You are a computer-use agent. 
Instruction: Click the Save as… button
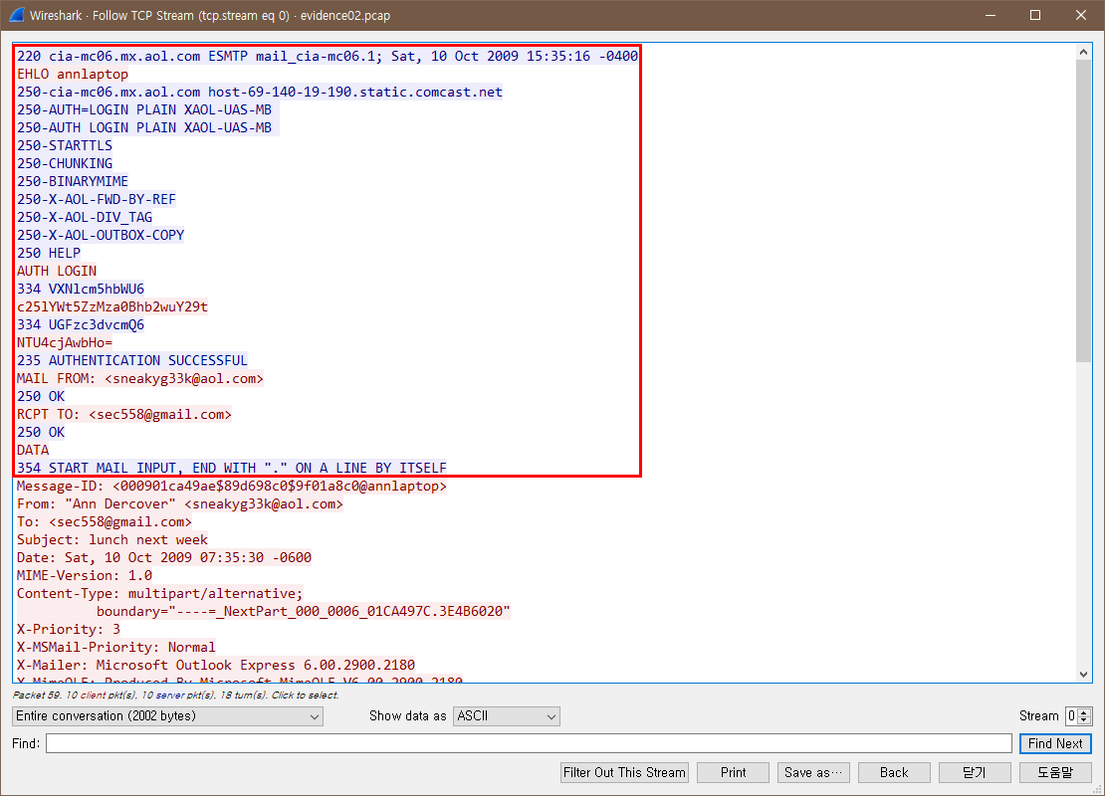[813, 773]
